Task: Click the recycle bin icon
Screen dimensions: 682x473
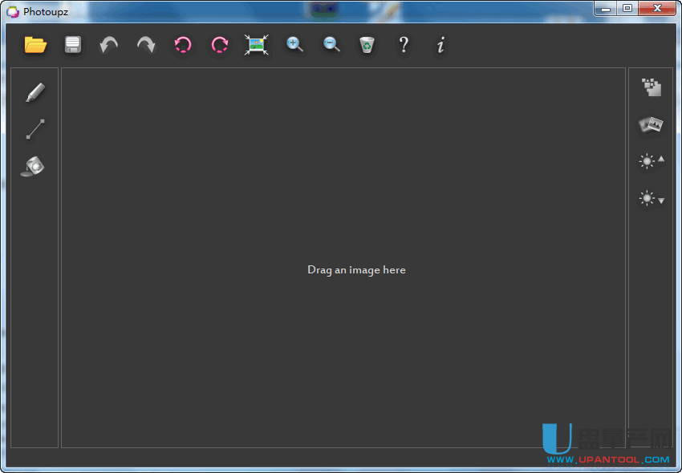Action: 367,45
